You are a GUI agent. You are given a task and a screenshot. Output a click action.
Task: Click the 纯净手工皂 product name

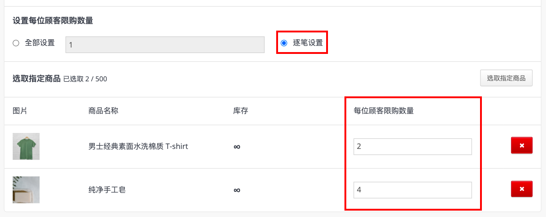[107, 190]
